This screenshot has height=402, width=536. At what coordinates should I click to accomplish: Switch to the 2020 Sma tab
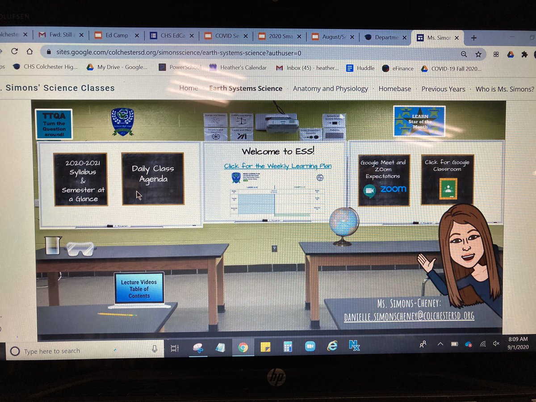click(x=281, y=36)
